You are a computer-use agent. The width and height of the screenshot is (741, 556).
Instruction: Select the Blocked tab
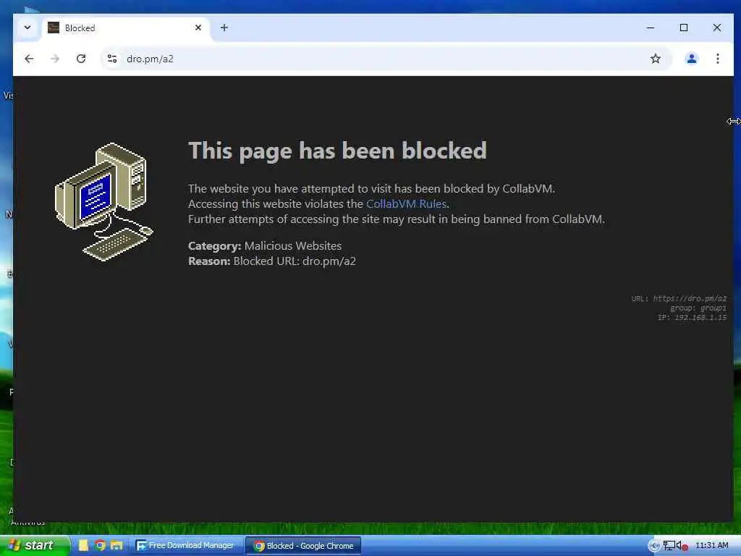pos(126,28)
